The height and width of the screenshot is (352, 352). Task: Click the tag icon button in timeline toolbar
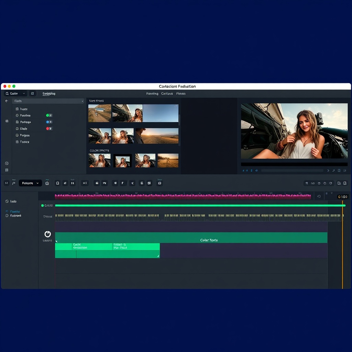[65, 183]
